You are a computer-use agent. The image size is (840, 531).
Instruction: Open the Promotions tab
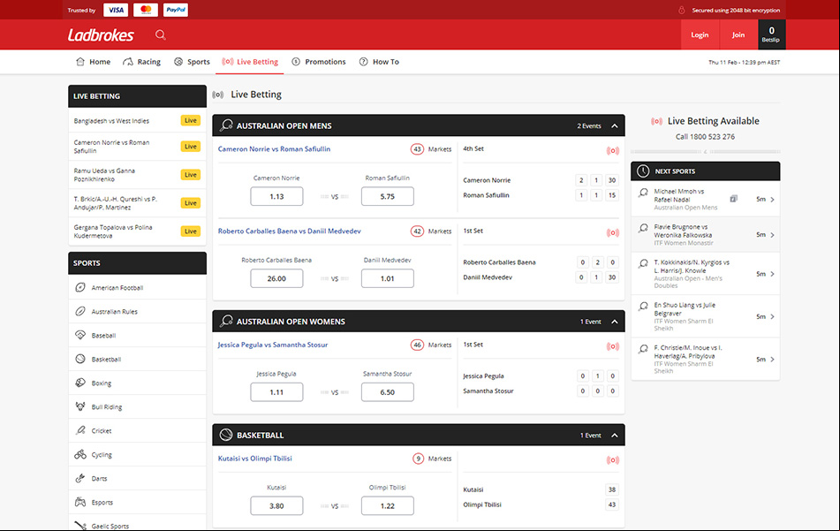[x=319, y=62]
